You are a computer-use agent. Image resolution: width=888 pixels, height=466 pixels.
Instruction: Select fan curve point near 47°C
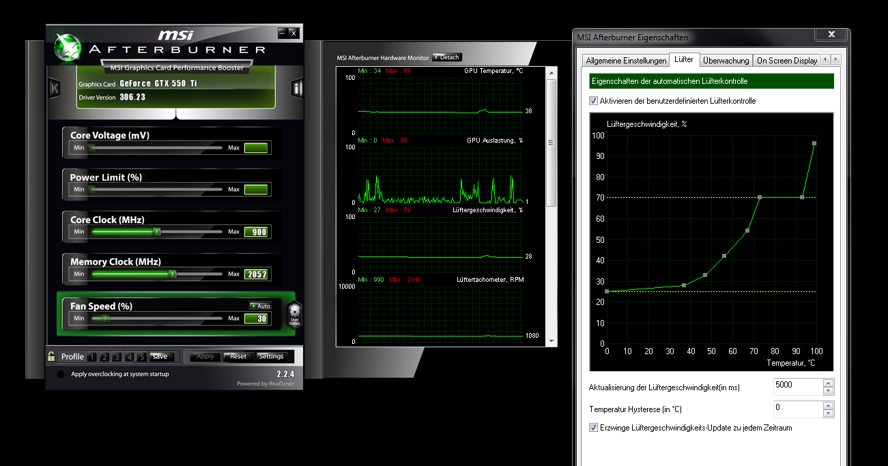[705, 275]
